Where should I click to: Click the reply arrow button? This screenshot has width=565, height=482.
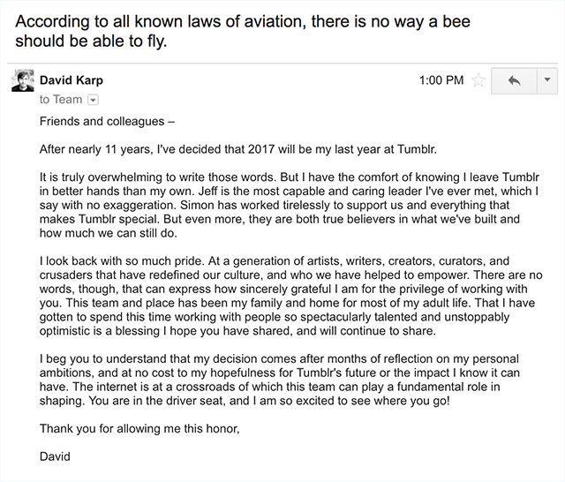[512, 80]
